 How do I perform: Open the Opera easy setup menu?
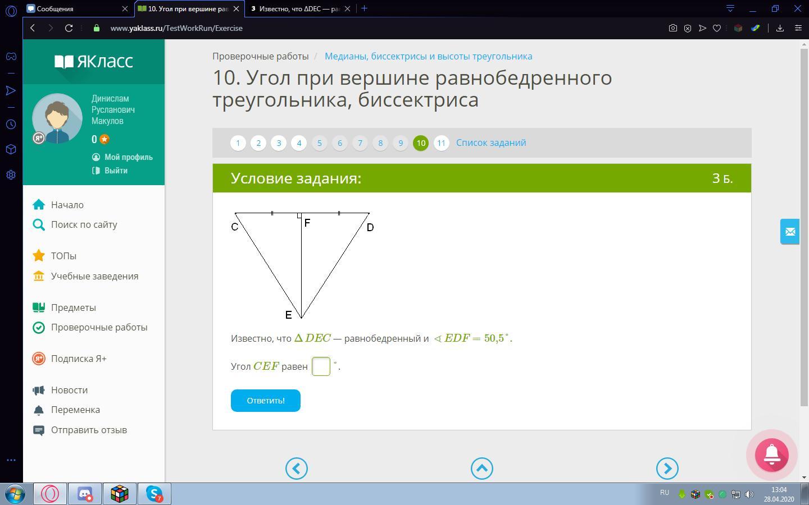point(798,28)
